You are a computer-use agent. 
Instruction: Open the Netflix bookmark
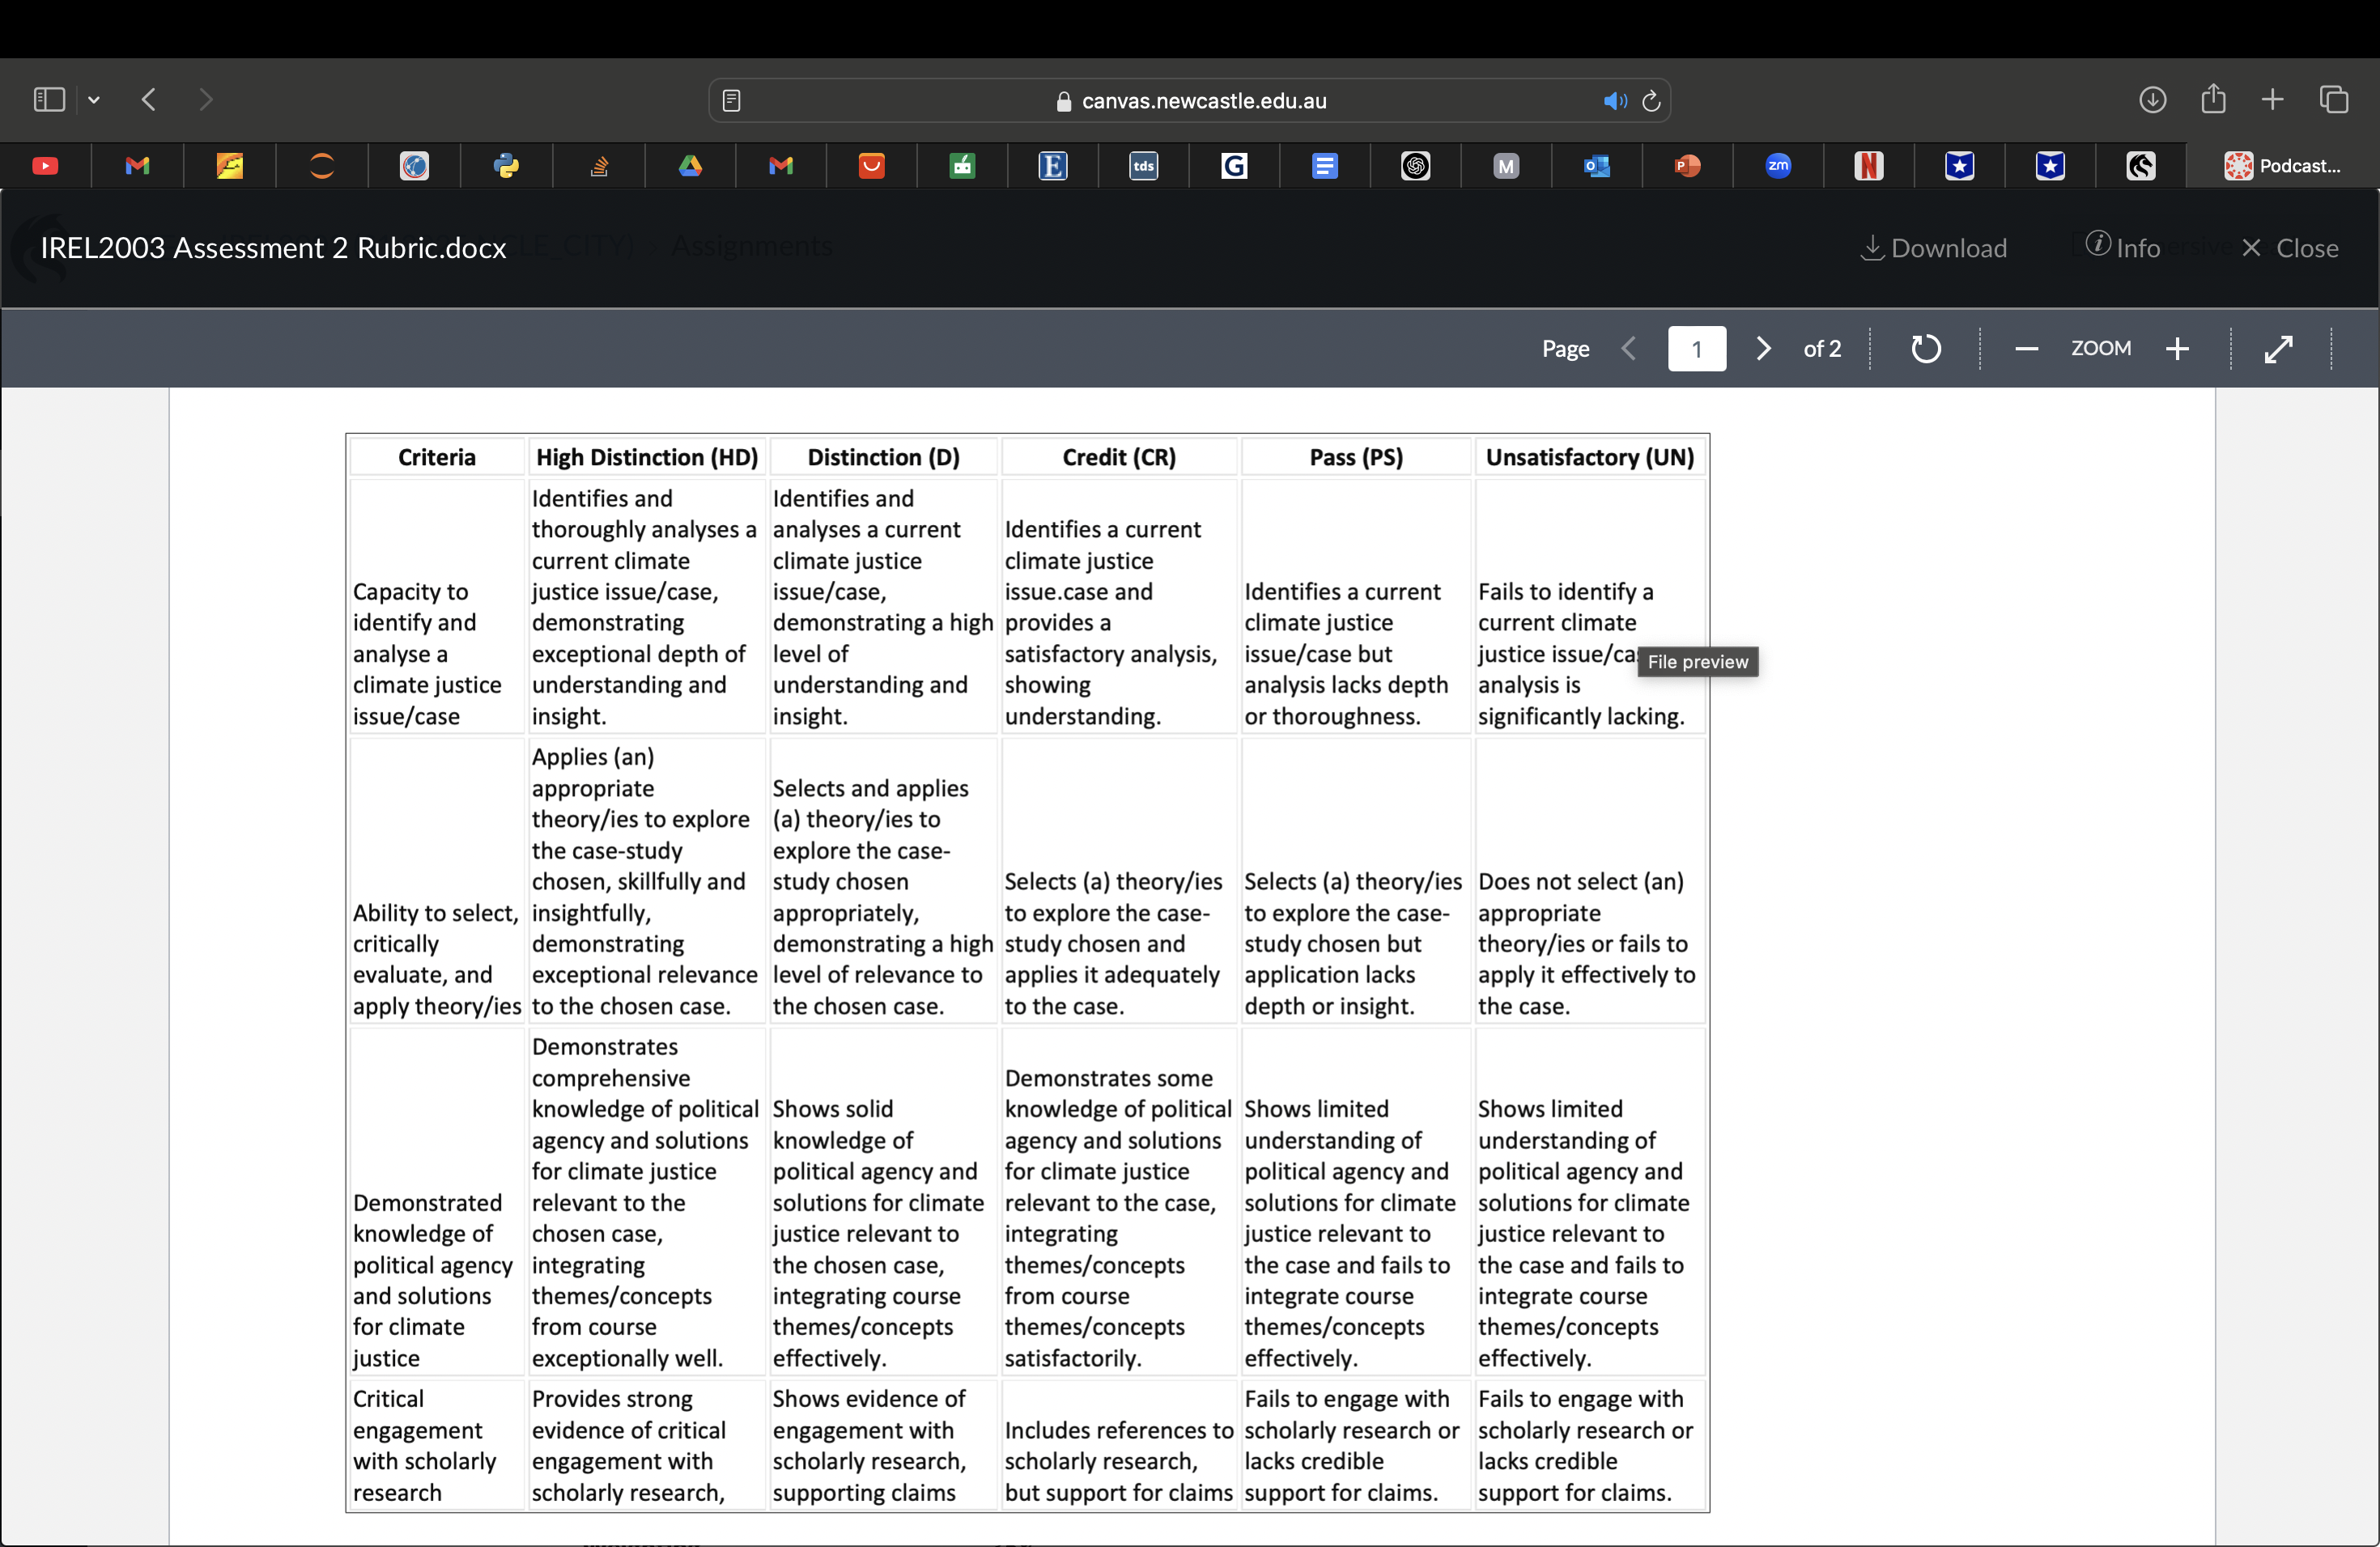click(1869, 166)
